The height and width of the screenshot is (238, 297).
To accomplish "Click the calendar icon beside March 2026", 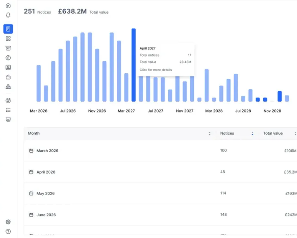I will point(31,151).
